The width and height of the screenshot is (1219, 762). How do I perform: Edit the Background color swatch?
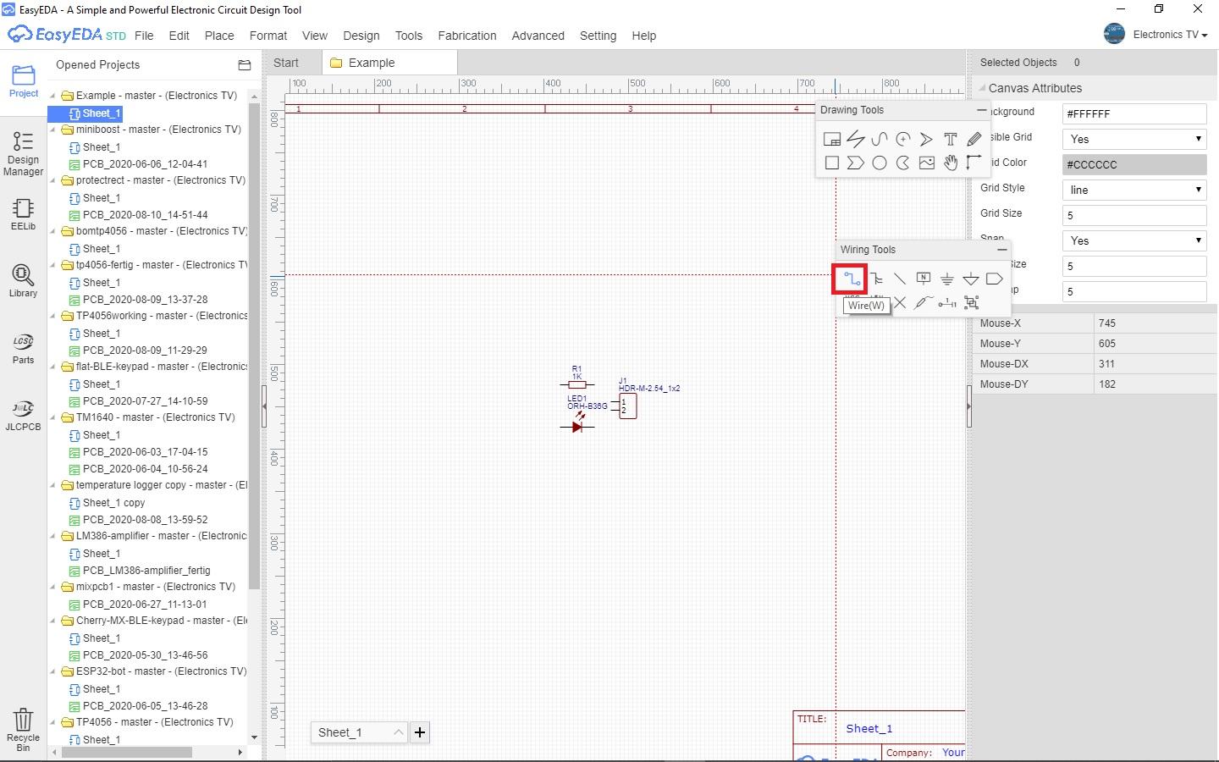1133,113
